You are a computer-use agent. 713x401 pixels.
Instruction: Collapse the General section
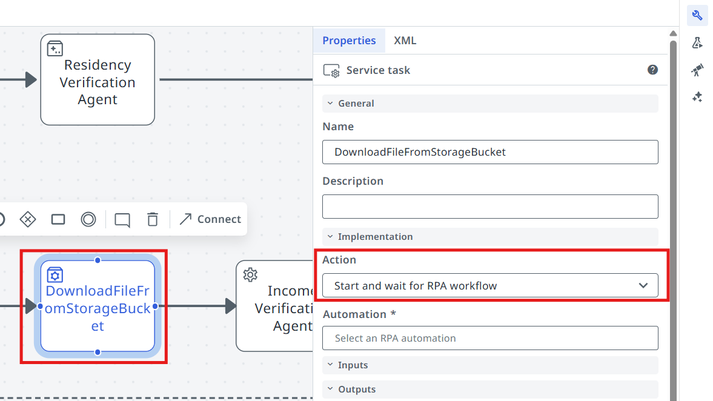[490, 103]
